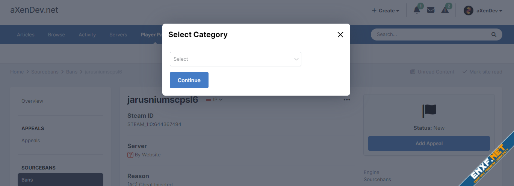Viewport: 514px width, 186px height.
Task: Click the search magnifier icon
Action: (494, 34)
